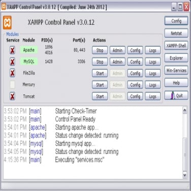
Task: Click log line 'Starting Check-Timer'
Action: [76, 111]
